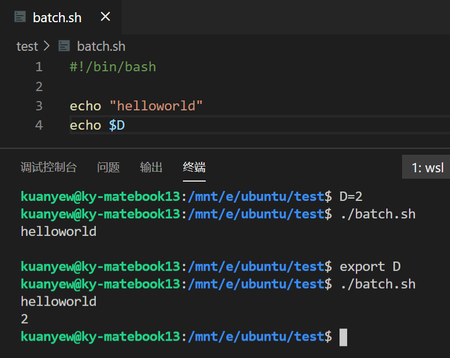Click the second ./batch.sh command in the terminal
The height and width of the screenshot is (358, 450).
click(x=378, y=284)
